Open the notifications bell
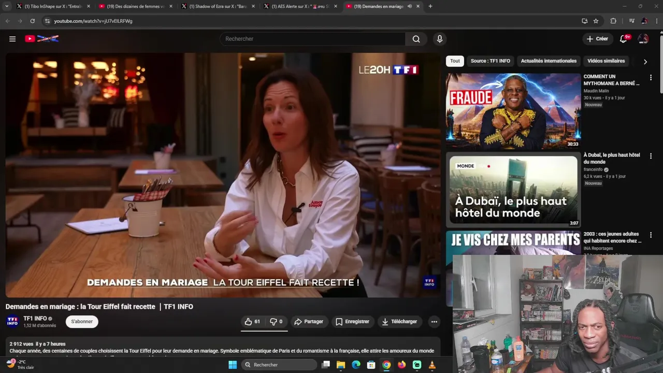663x373 pixels. pos(624,39)
